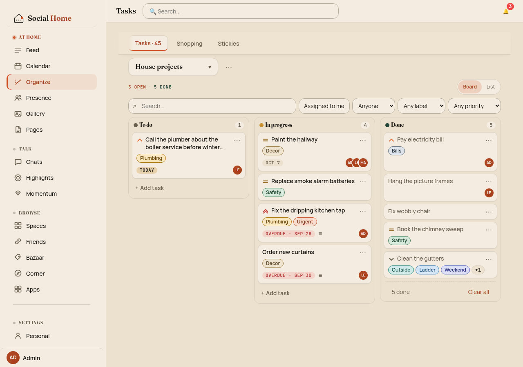This screenshot has width=523, height=367.
Task: Open options menu for Paint the hallway
Action: [363, 140]
